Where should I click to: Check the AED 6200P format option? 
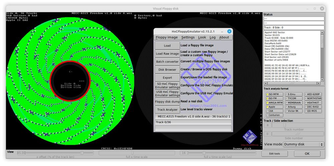pos(306,94)
